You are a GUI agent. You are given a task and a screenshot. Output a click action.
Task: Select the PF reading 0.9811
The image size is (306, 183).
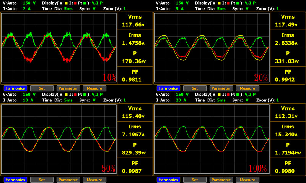point(132,80)
